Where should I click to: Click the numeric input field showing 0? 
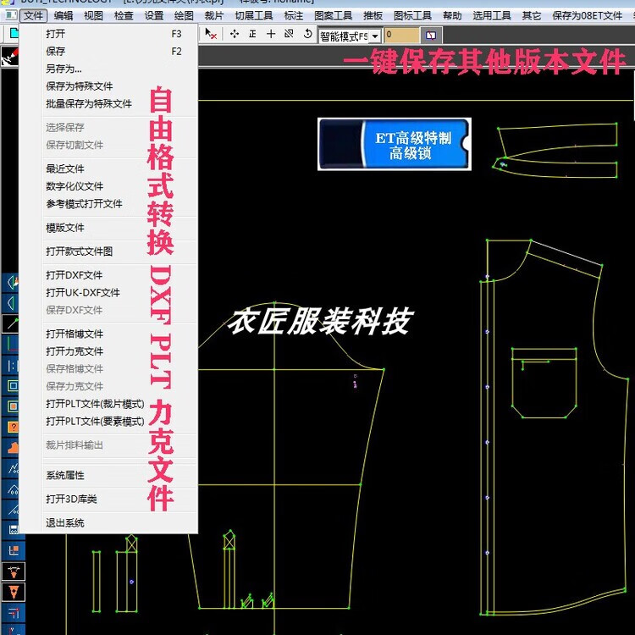[x=401, y=36]
